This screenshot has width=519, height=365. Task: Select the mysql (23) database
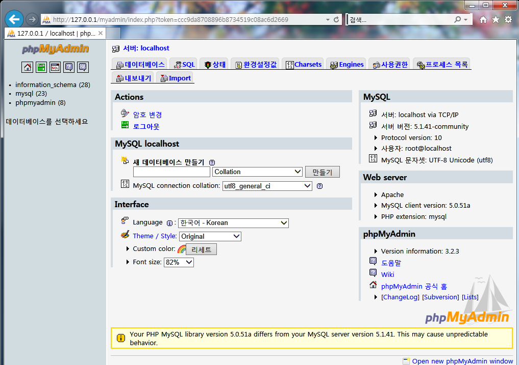(31, 94)
